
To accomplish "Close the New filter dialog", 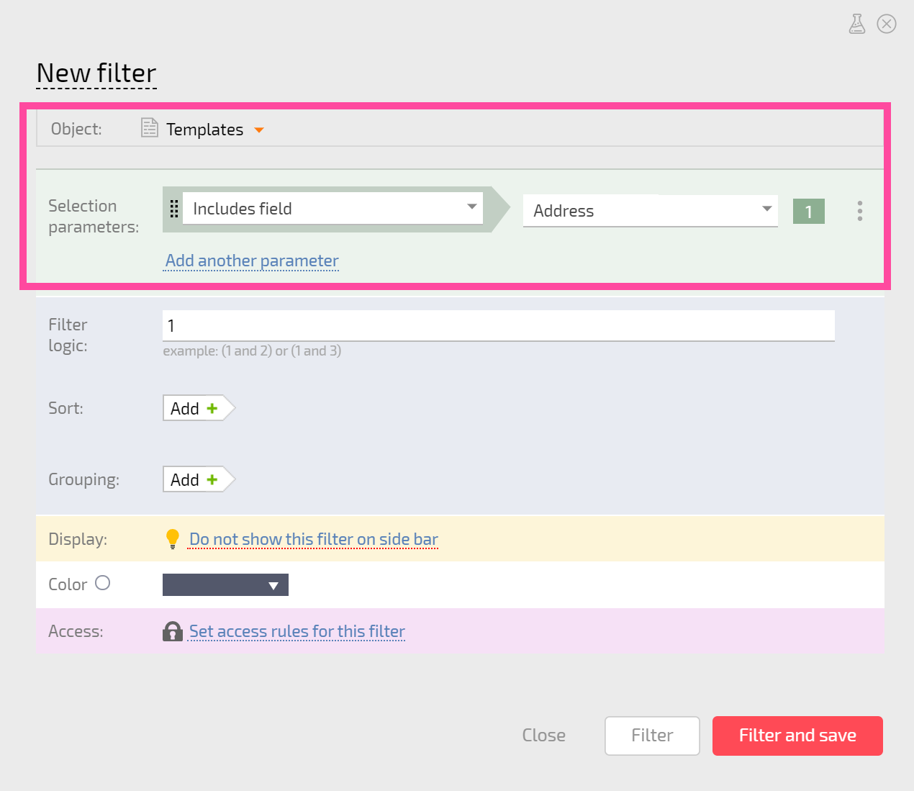I will coord(887,24).
